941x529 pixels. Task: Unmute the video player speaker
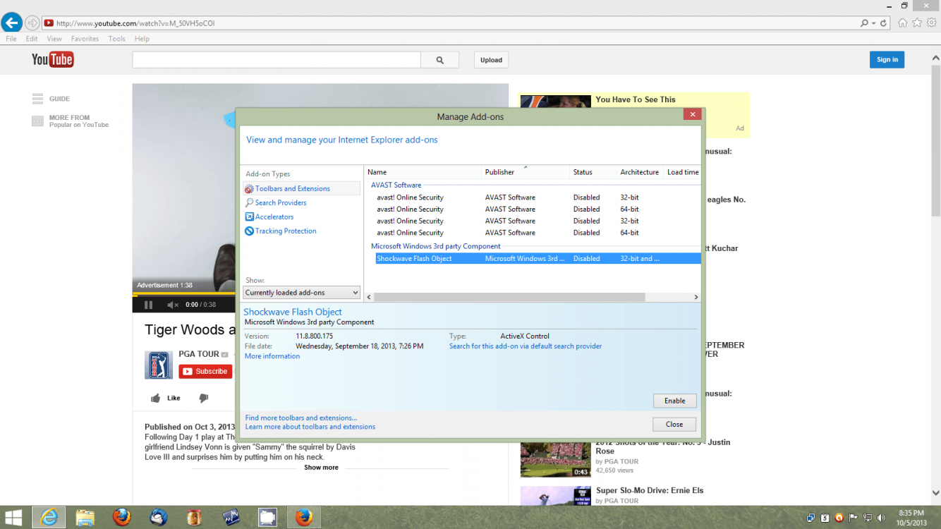pyautogui.click(x=172, y=305)
